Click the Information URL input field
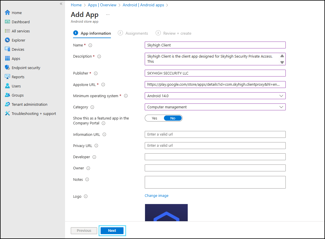This screenshot has height=239, width=325. [215, 134]
